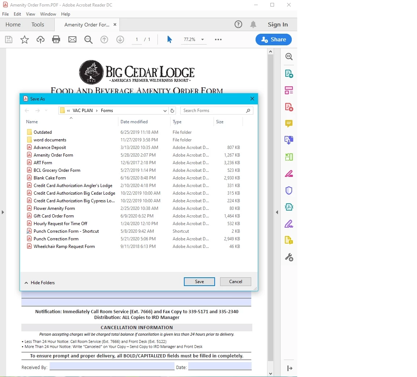Open Combine Files tool in sidebar
Screen dimensions: 417x377
pyautogui.click(x=289, y=140)
